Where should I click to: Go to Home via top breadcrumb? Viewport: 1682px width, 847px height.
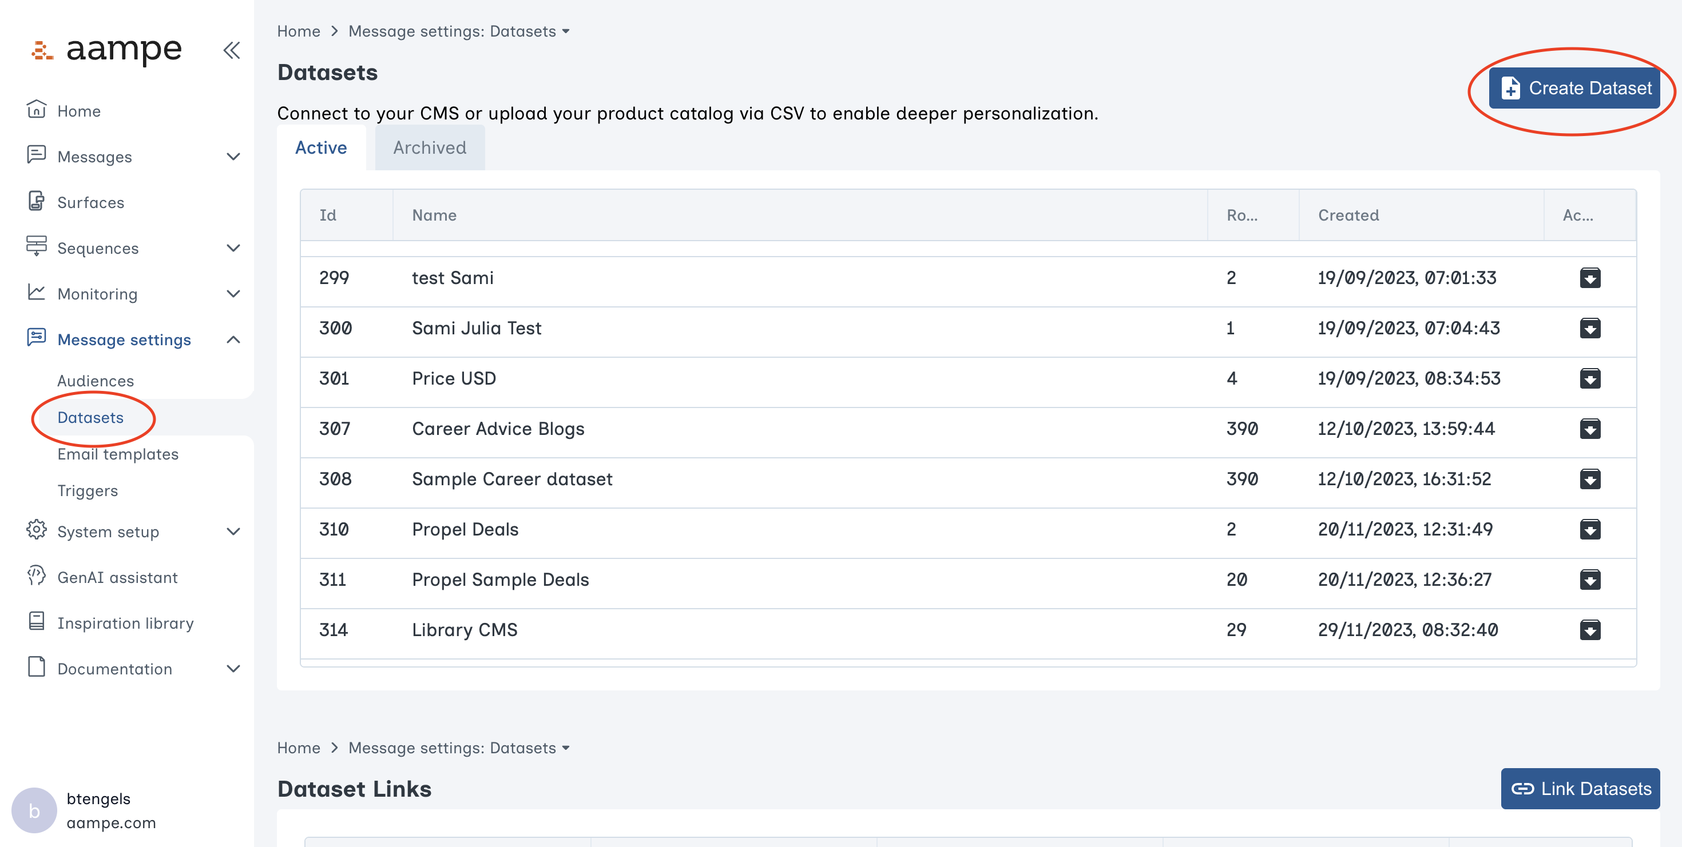(x=299, y=31)
